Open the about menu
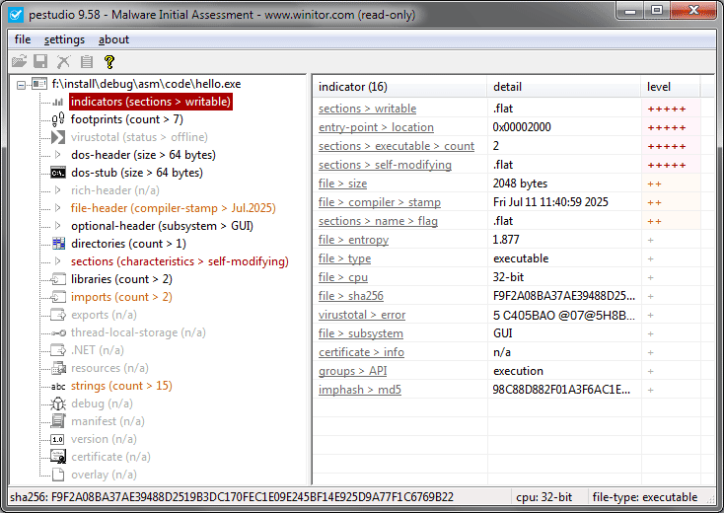The height and width of the screenshot is (513, 724). (x=113, y=39)
